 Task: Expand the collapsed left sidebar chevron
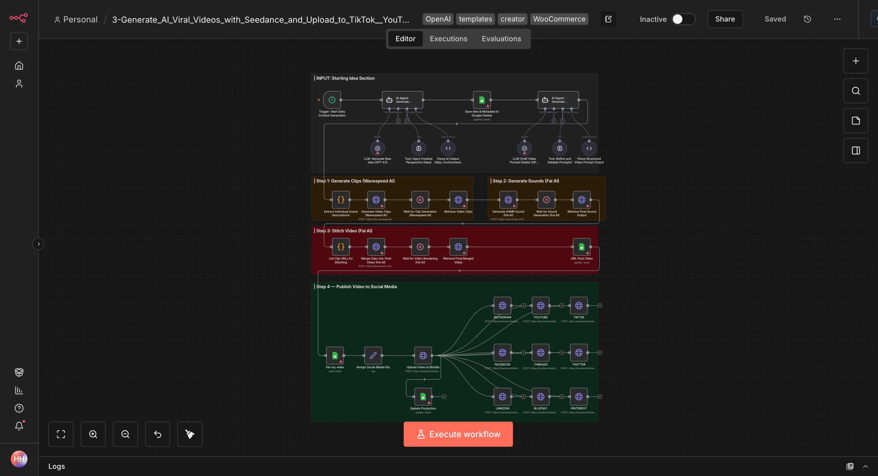tap(39, 244)
